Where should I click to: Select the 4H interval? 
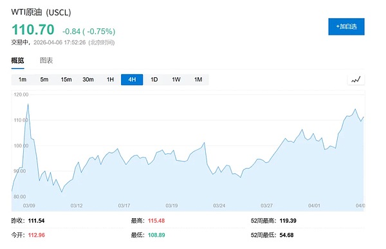pos(132,80)
